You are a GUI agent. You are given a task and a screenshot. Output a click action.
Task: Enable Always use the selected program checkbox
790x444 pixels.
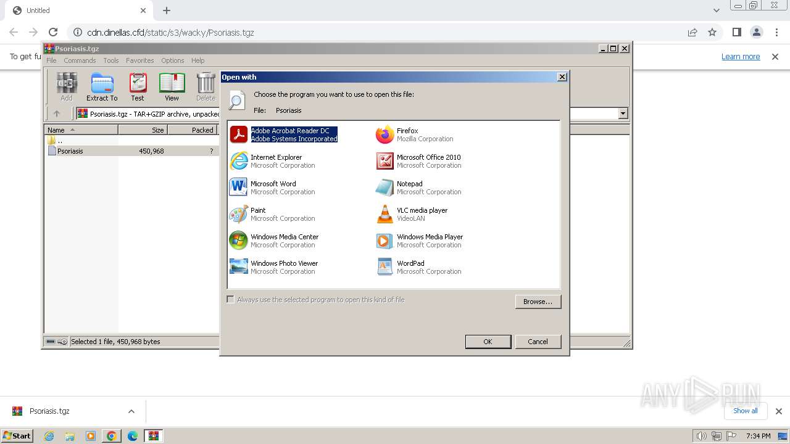pos(230,300)
